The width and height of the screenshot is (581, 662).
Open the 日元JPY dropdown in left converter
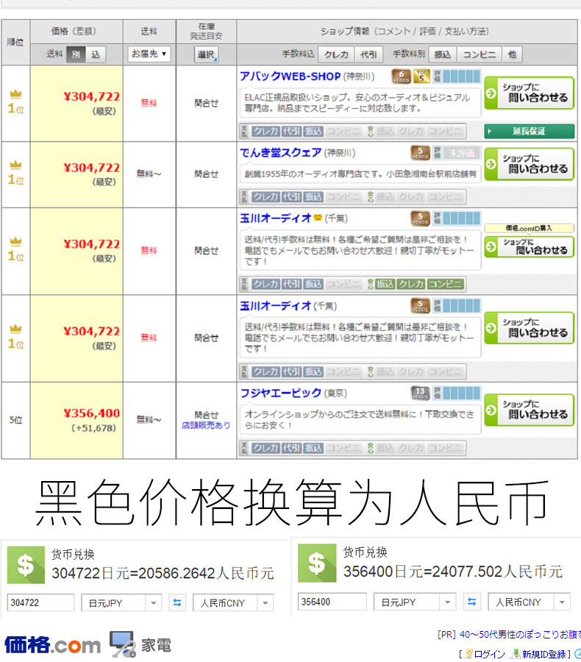[121, 602]
